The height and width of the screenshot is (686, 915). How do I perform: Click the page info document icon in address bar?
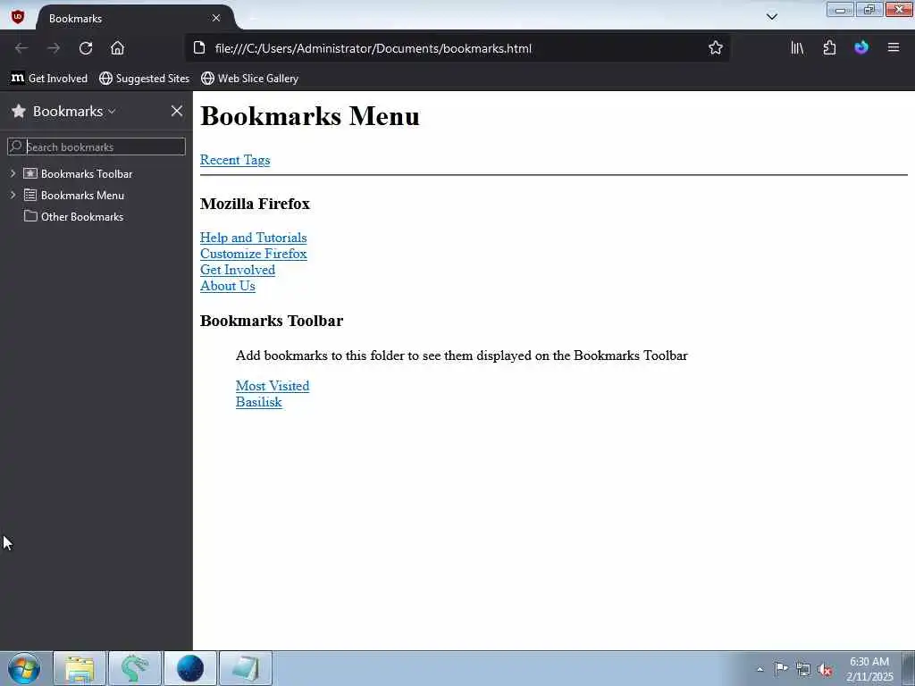(x=199, y=48)
